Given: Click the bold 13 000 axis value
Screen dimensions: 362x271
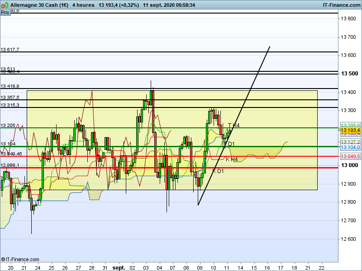Looking at the screenshot, I should pyautogui.click(x=349, y=165).
